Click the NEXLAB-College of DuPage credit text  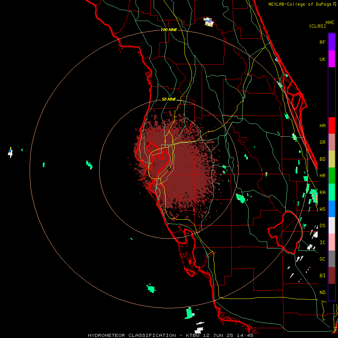[300, 4]
